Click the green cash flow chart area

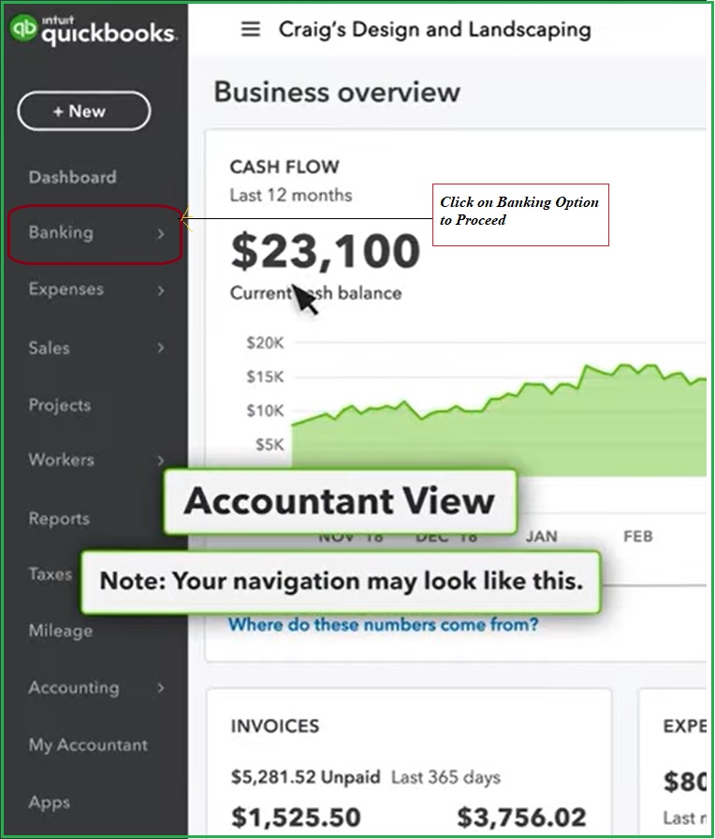(x=497, y=422)
